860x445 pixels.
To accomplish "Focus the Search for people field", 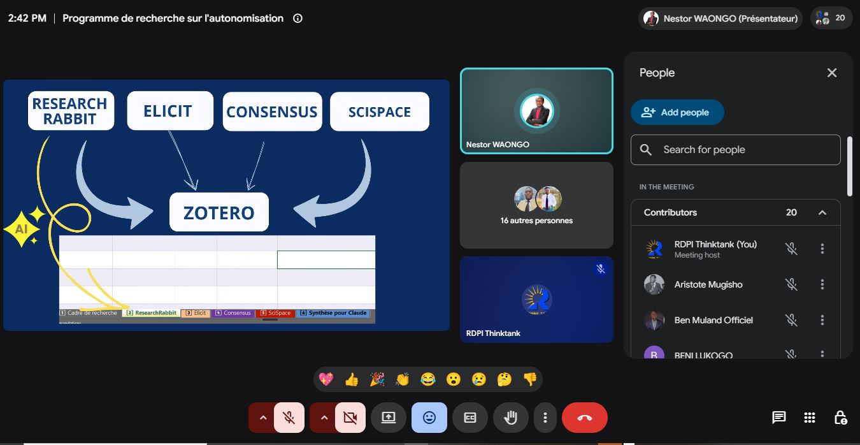I will click(x=736, y=150).
